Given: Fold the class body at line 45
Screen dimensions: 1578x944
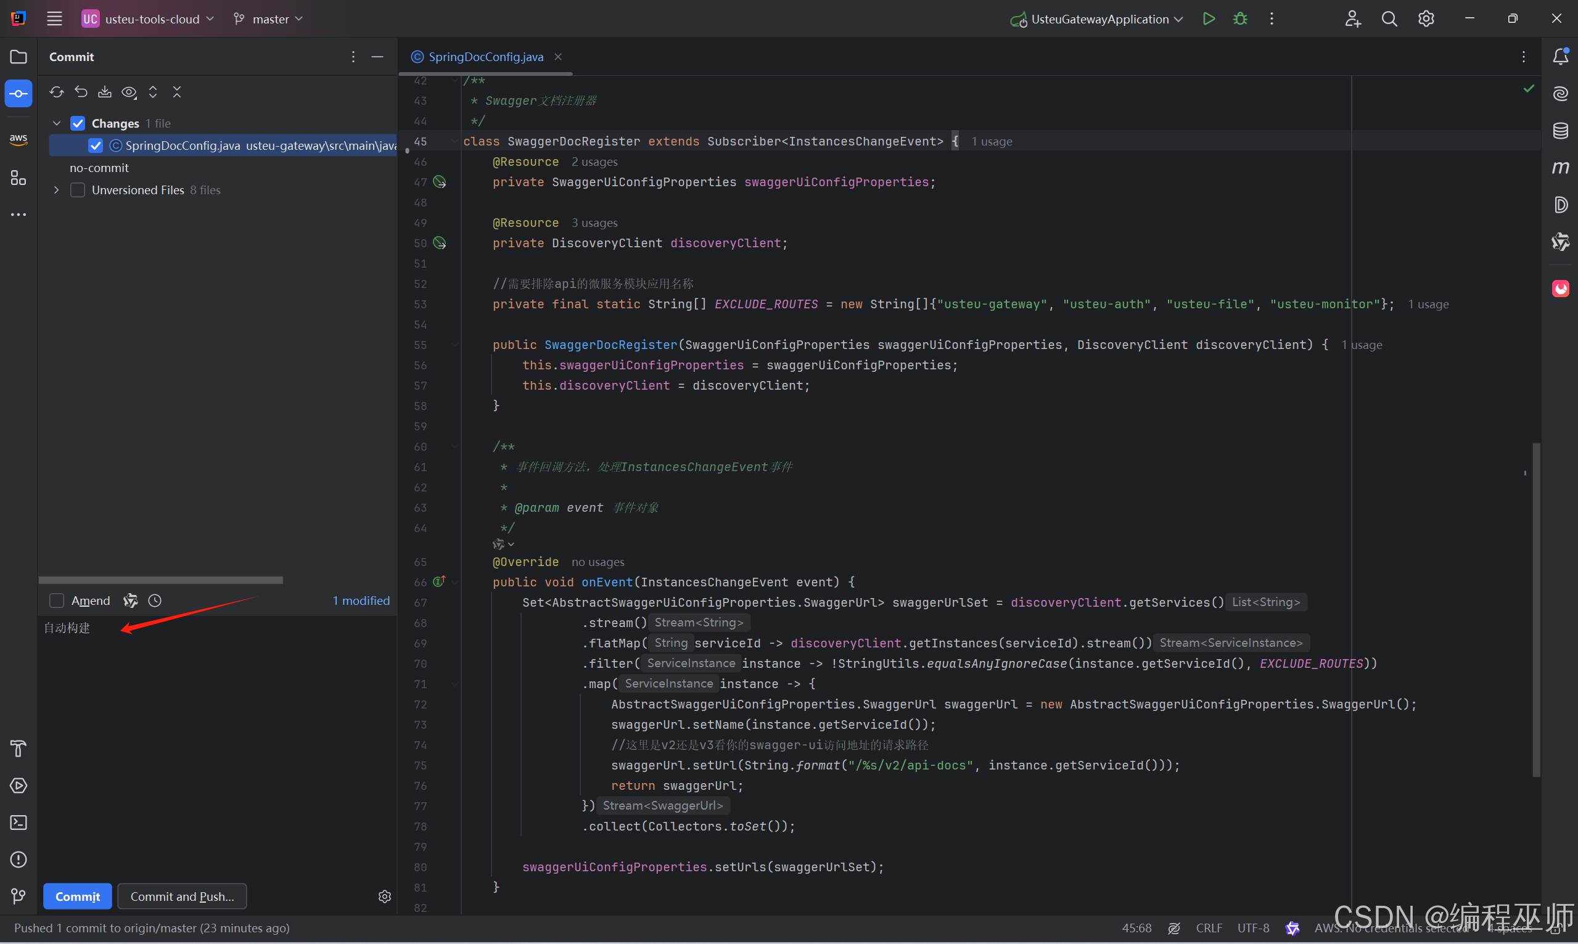Looking at the screenshot, I should [x=454, y=141].
